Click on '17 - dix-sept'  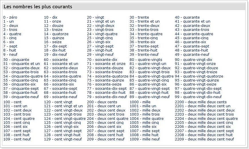click(x=55, y=46)
